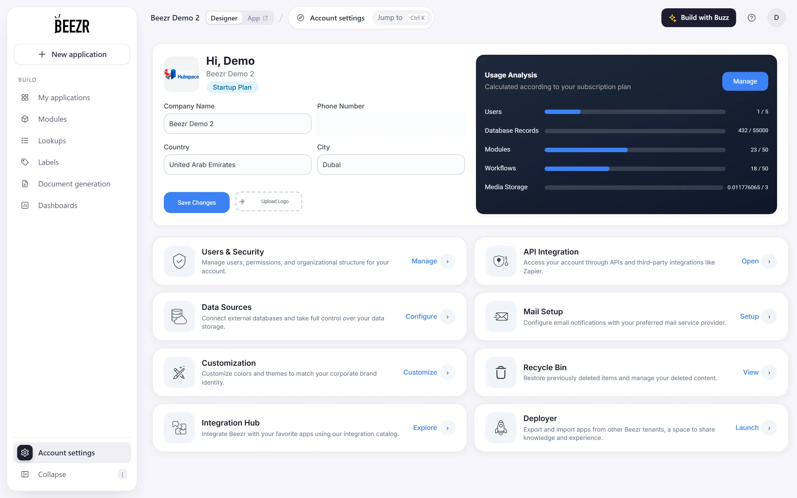Click the Jump to Ctrl K search box
This screenshot has width=797, height=498.
pyautogui.click(x=402, y=18)
